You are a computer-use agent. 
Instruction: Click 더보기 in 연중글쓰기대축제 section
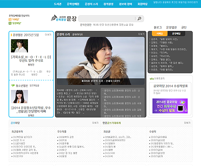coord(187,123)
